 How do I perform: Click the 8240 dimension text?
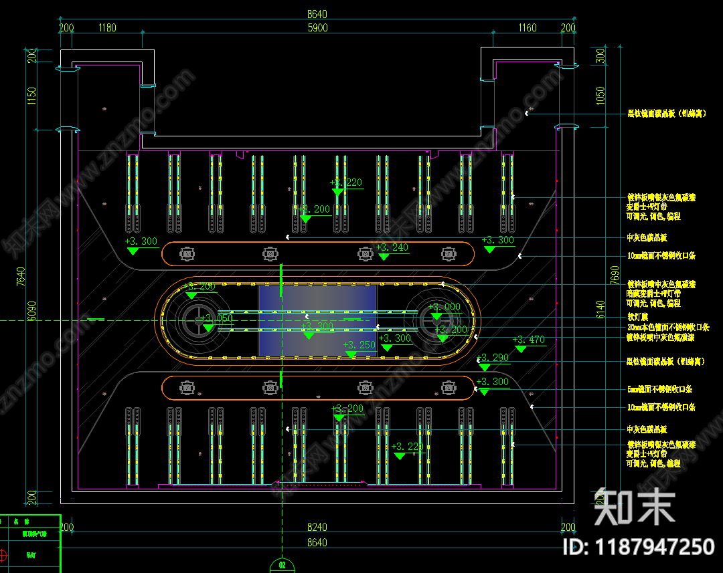tap(317, 527)
